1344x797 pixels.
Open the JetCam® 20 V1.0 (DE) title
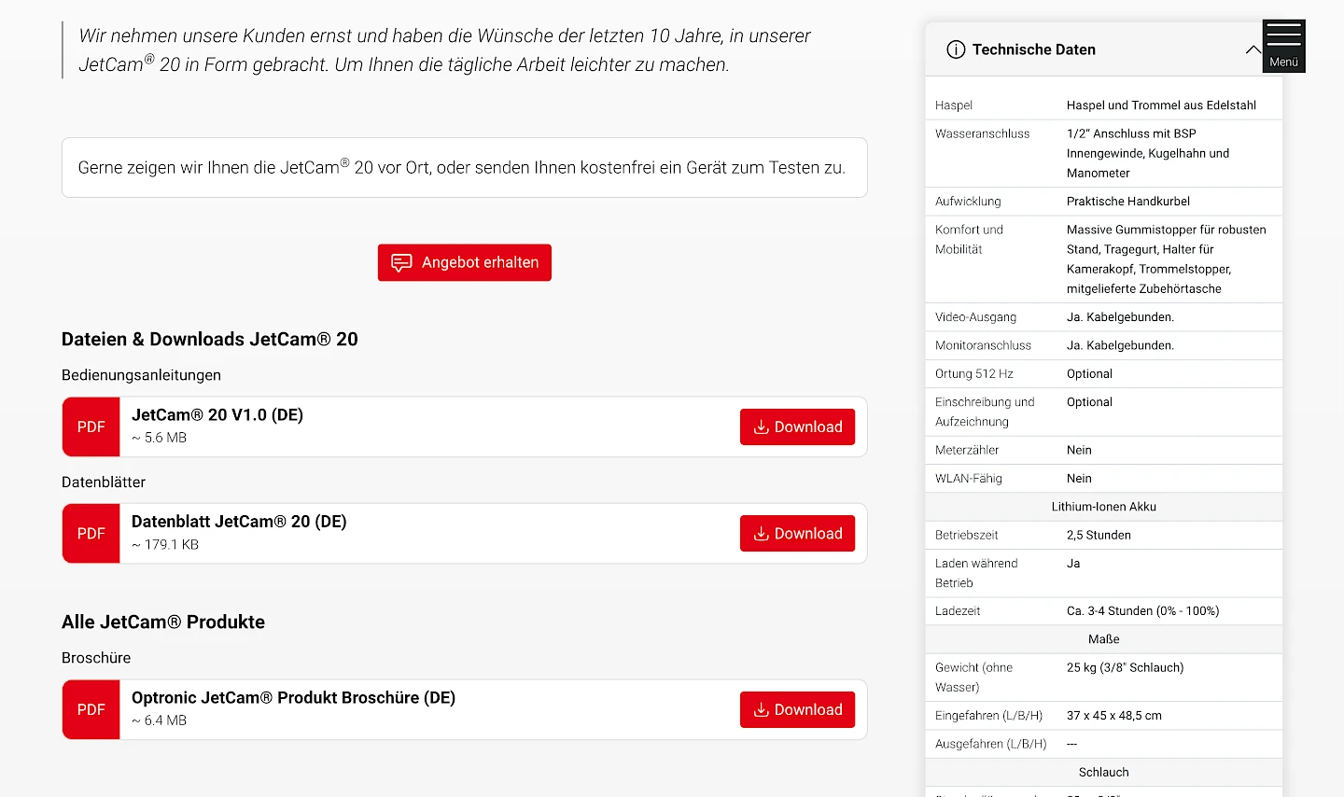pos(217,415)
